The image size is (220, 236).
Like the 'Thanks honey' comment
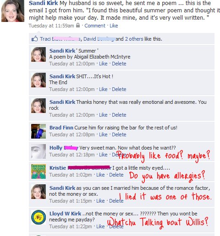pos(103,115)
